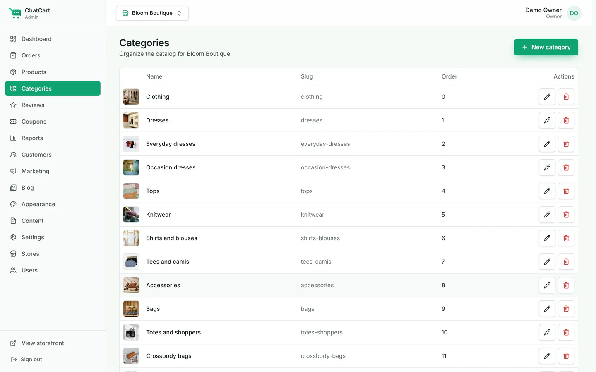Open the Users page
Screen dimensions: 596x372
(53, 270)
